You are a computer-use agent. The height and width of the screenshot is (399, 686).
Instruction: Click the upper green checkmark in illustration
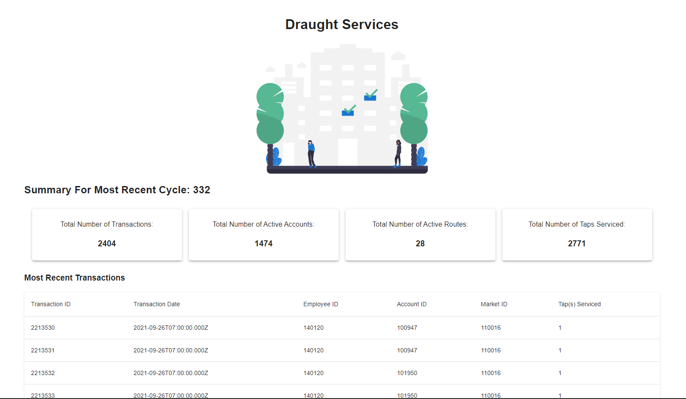371,94
